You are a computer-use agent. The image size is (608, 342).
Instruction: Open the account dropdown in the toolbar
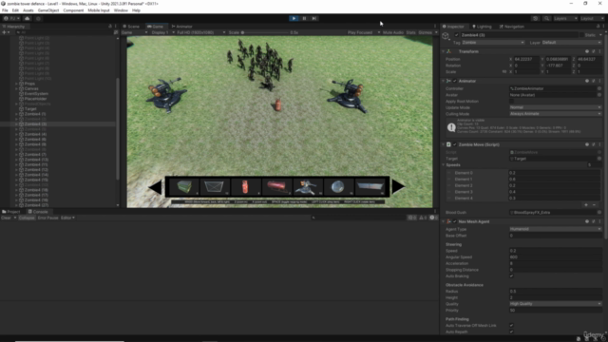[12, 18]
